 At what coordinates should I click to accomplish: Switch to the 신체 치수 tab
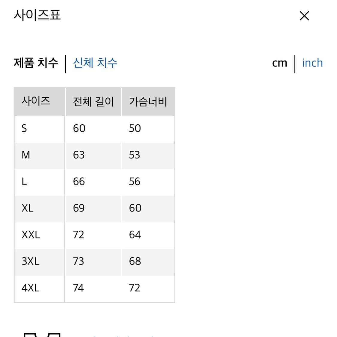pyautogui.click(x=95, y=63)
